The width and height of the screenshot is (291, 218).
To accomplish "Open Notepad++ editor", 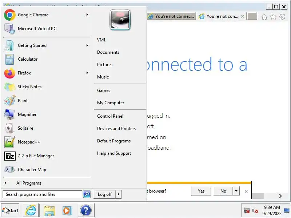I will 47,142.
